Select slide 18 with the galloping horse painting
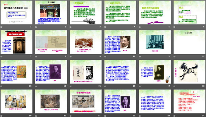The image size is (206, 117). (189, 72)
